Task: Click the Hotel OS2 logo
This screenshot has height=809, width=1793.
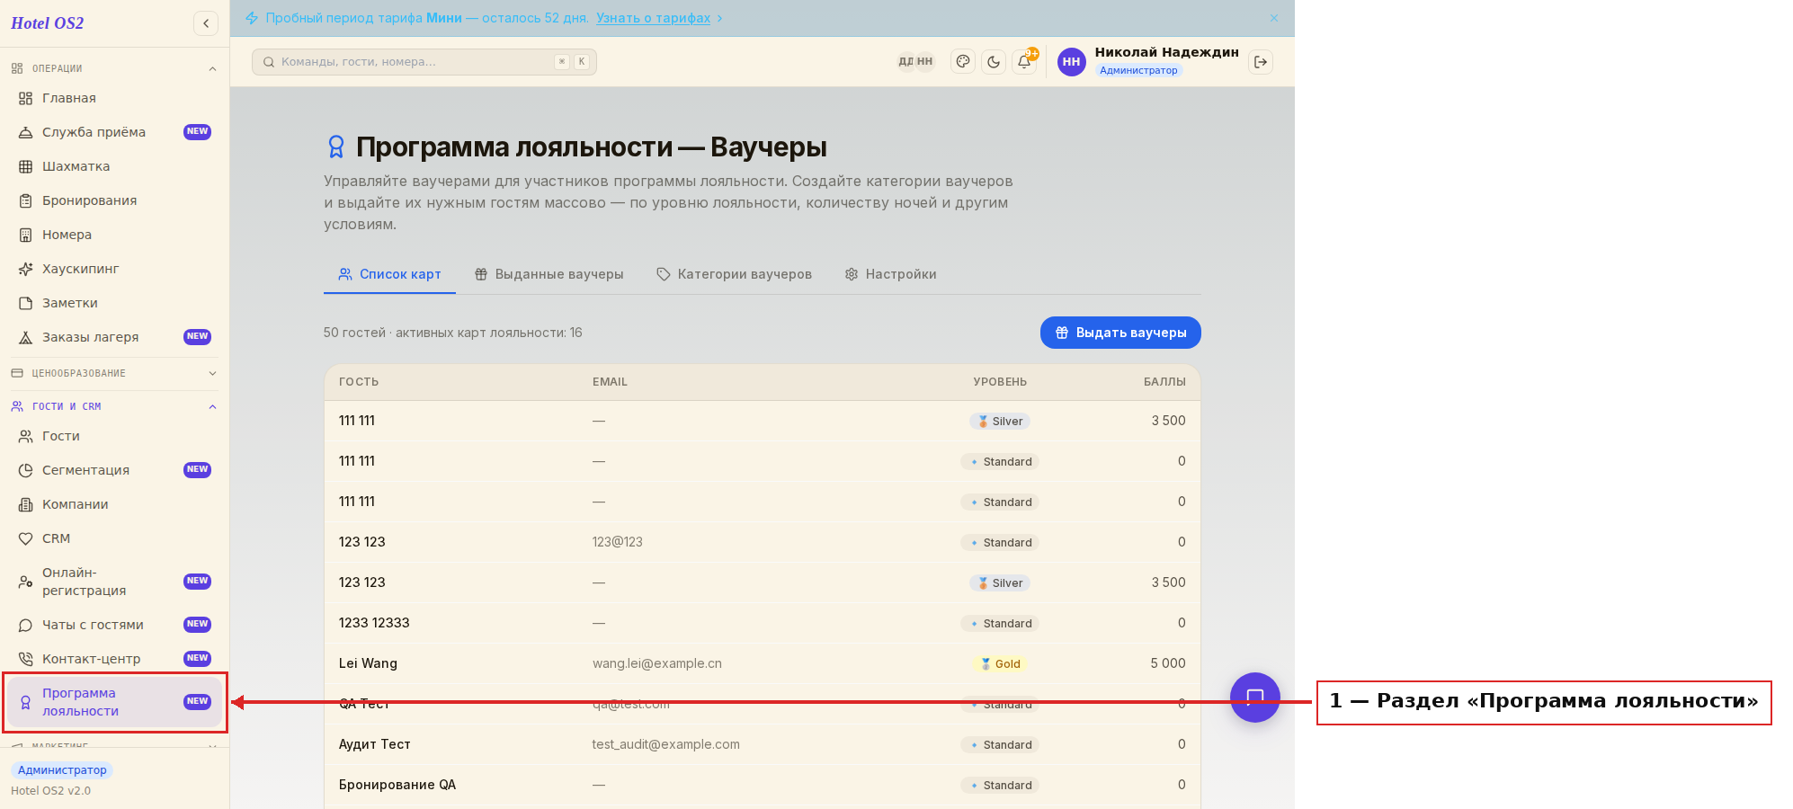Action: click(x=48, y=23)
